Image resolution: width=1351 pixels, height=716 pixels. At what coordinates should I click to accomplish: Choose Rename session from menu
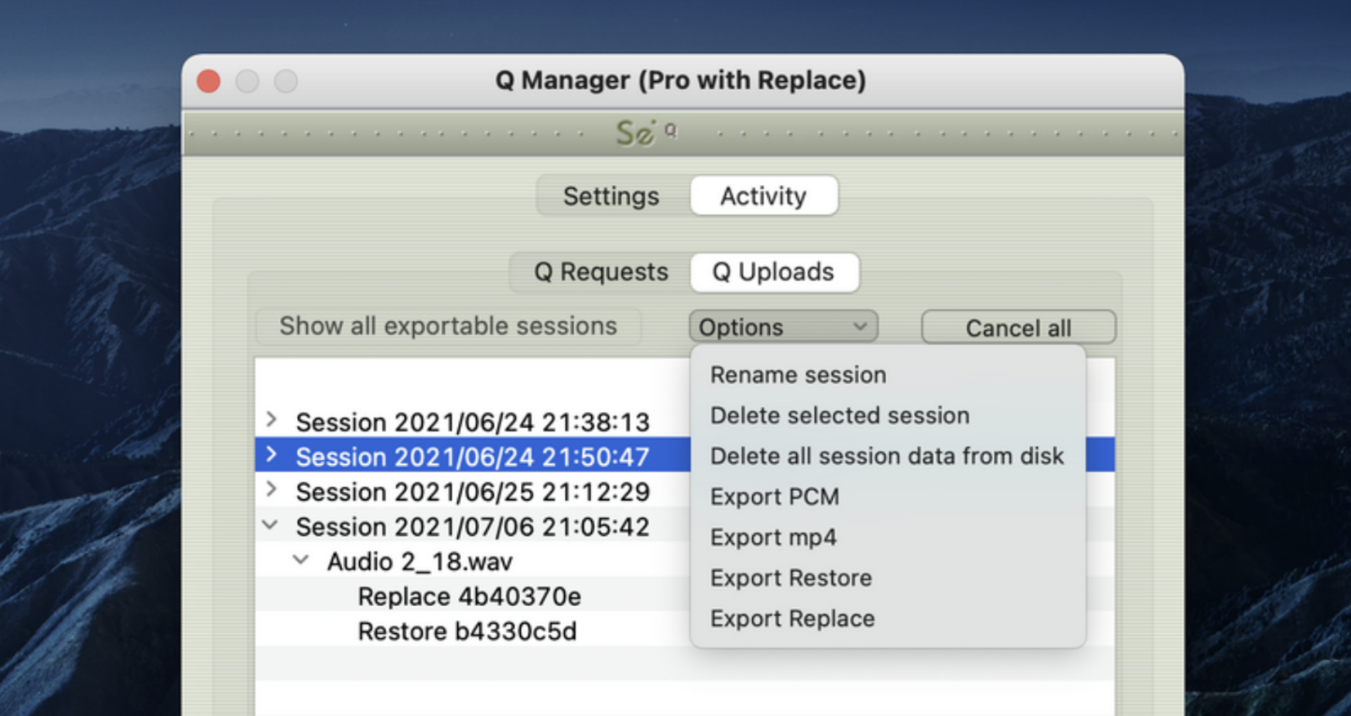tap(798, 375)
